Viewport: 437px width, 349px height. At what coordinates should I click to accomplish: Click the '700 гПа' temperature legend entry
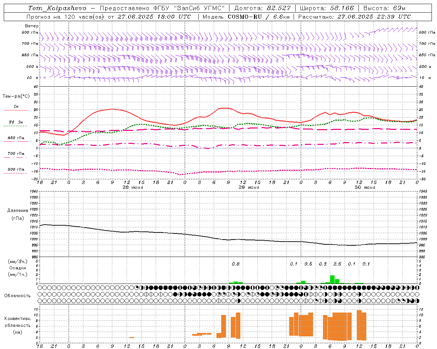point(16,154)
